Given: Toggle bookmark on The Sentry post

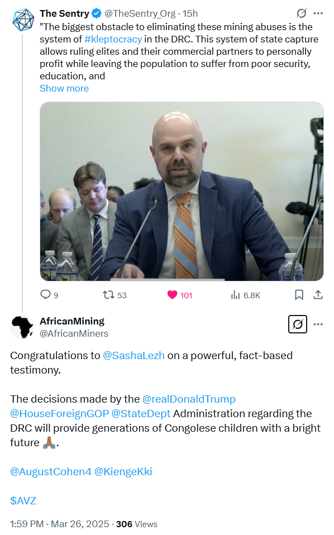Looking at the screenshot, I should coord(299,295).
